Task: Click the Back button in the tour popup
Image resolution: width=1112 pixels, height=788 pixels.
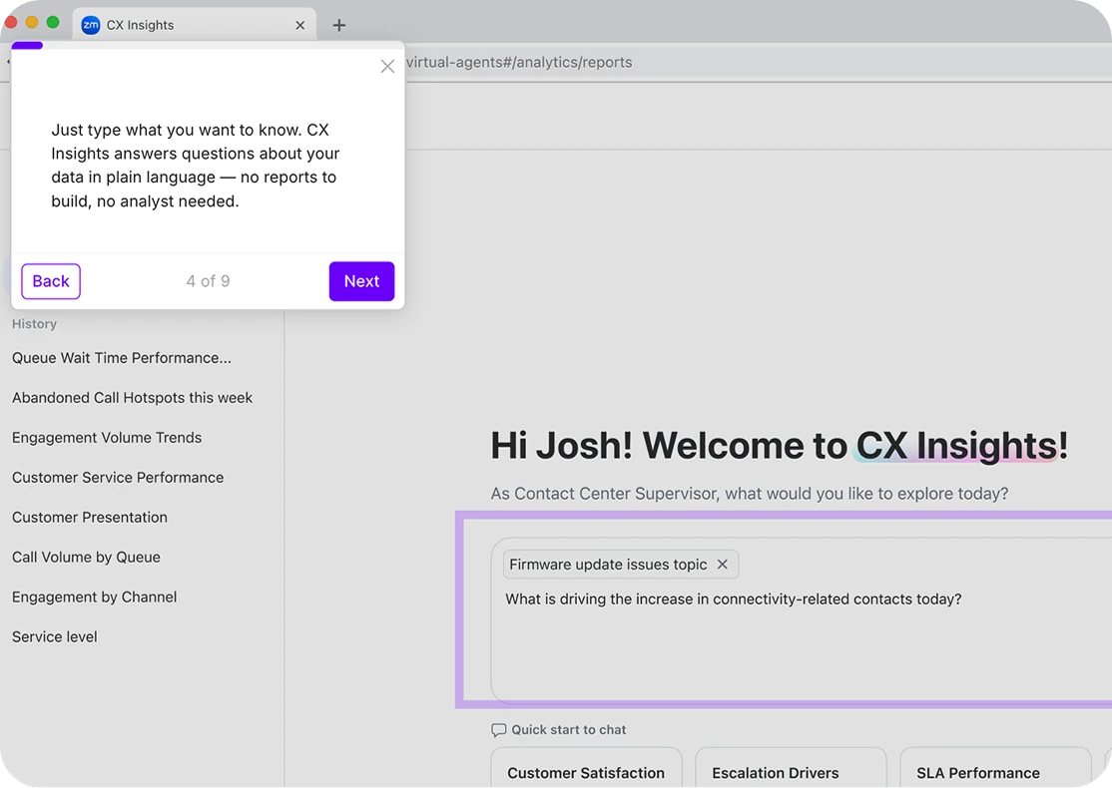Action: pos(51,281)
